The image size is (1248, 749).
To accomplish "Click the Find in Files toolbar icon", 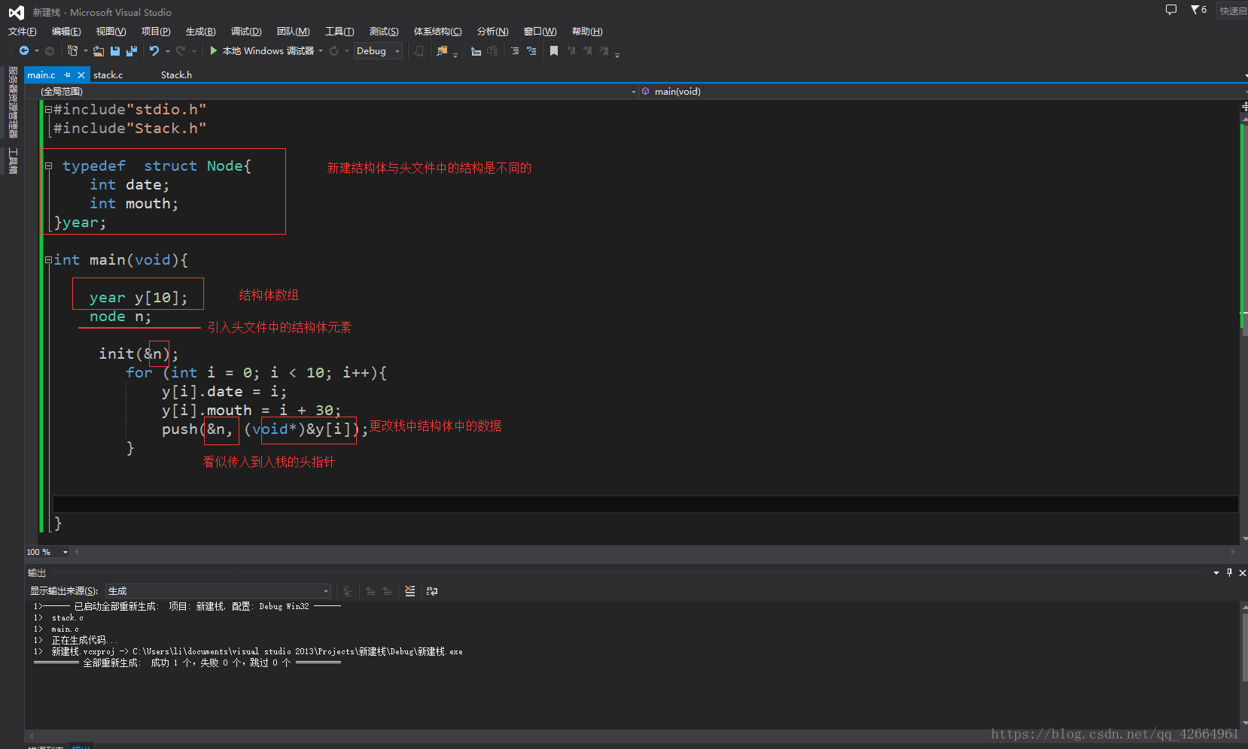I will 442,51.
